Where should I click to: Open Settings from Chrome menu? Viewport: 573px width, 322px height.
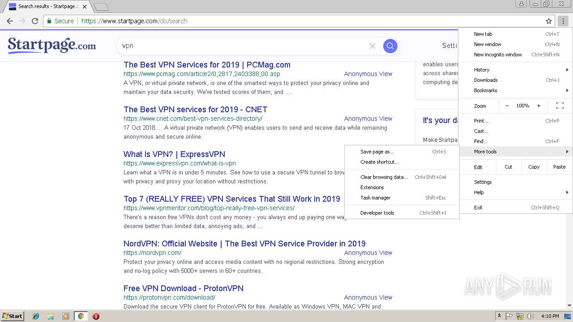516,182
